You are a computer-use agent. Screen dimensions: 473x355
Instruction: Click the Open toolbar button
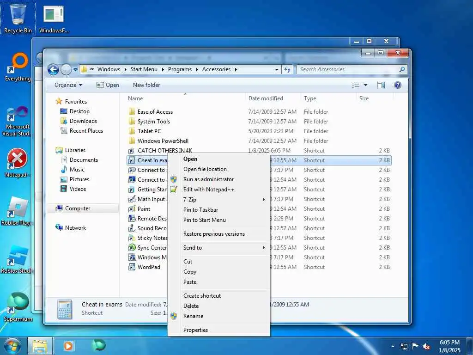coord(108,85)
